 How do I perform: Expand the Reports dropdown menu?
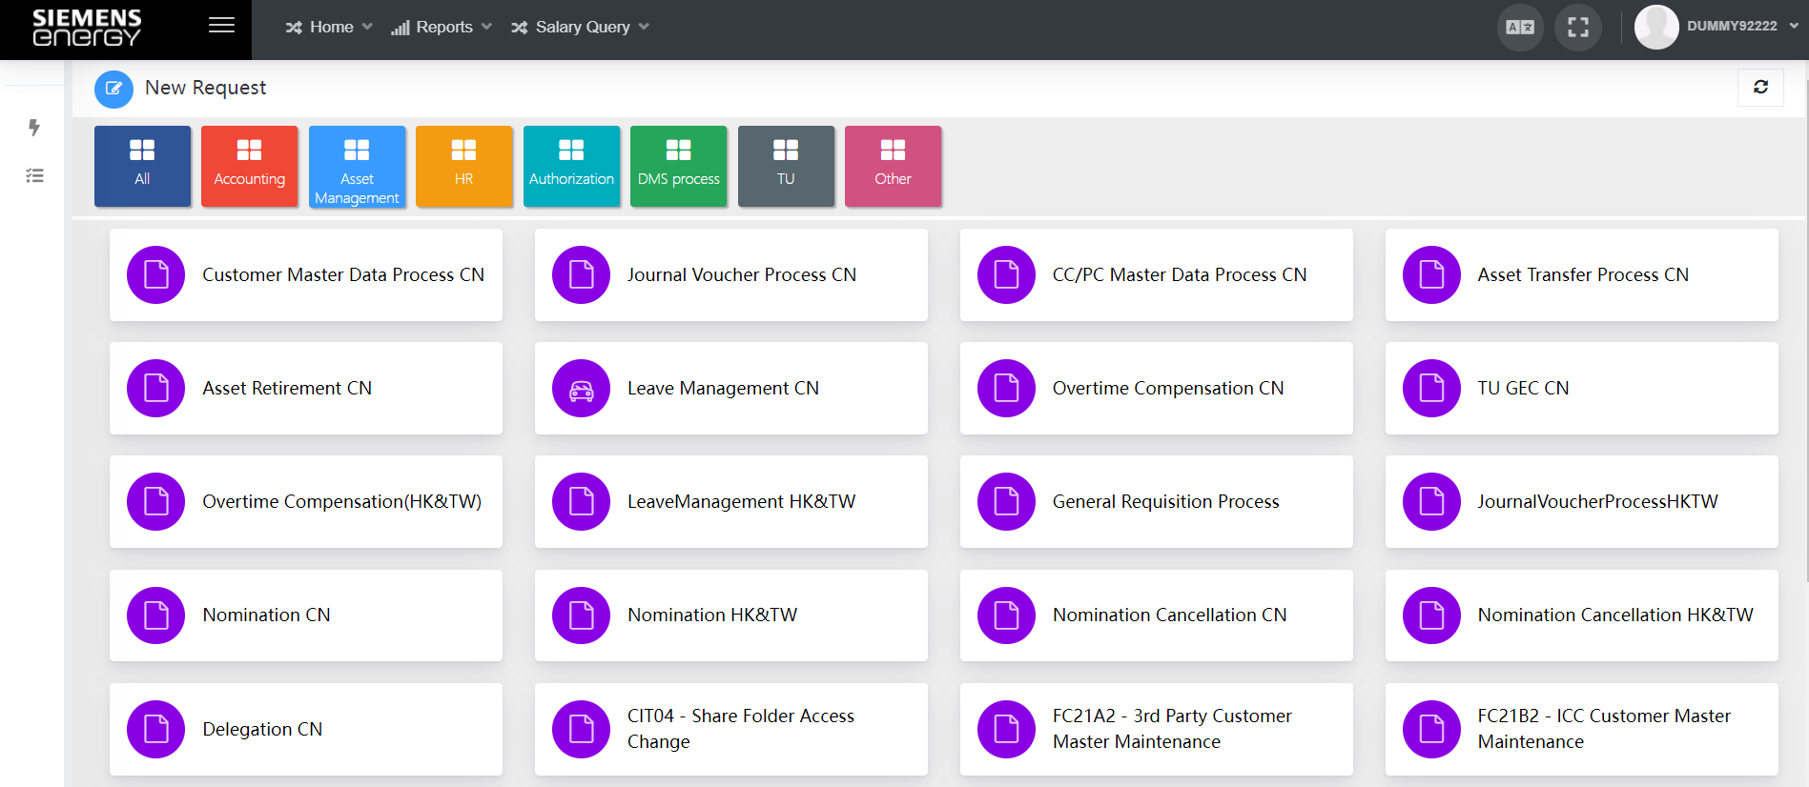point(442,28)
